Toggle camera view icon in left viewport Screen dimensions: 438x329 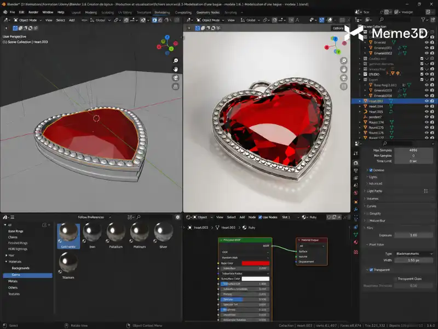click(x=176, y=78)
